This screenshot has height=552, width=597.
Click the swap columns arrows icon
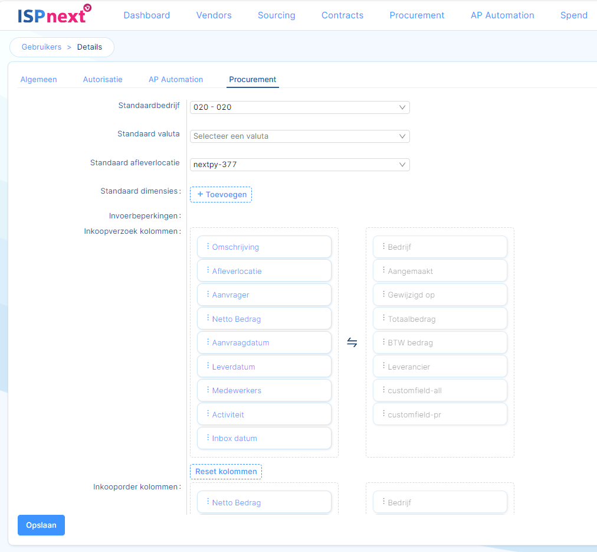(x=352, y=342)
